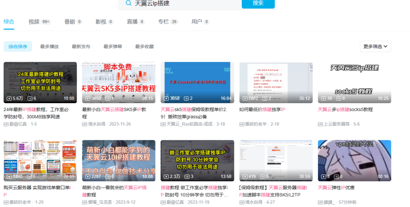Open the 专栏 tab
Image resolution: width=410 pixels, height=207 pixels.
pos(168,22)
